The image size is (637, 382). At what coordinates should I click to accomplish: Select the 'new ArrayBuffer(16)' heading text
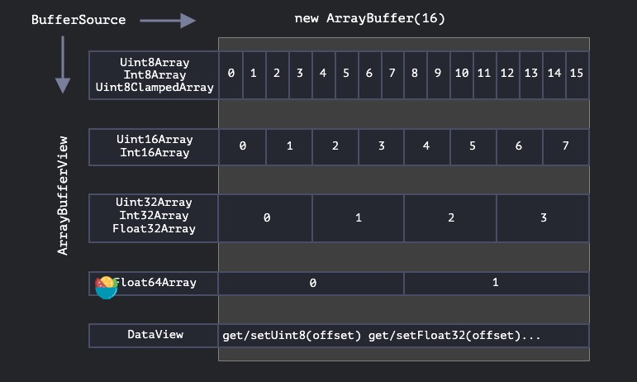[369, 18]
